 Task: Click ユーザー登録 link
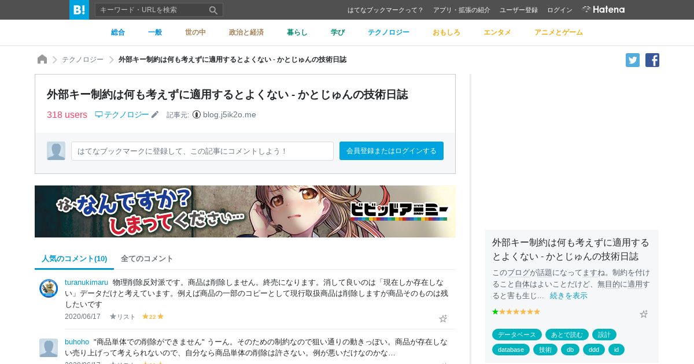click(x=519, y=10)
